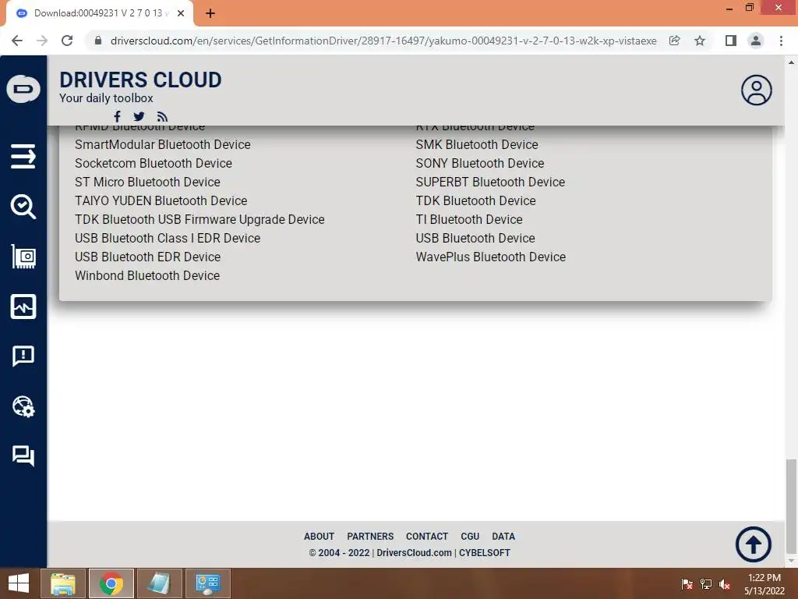The image size is (798, 599).
Task: Click the DRIVERS CLOUD title heading
Action: [140, 80]
